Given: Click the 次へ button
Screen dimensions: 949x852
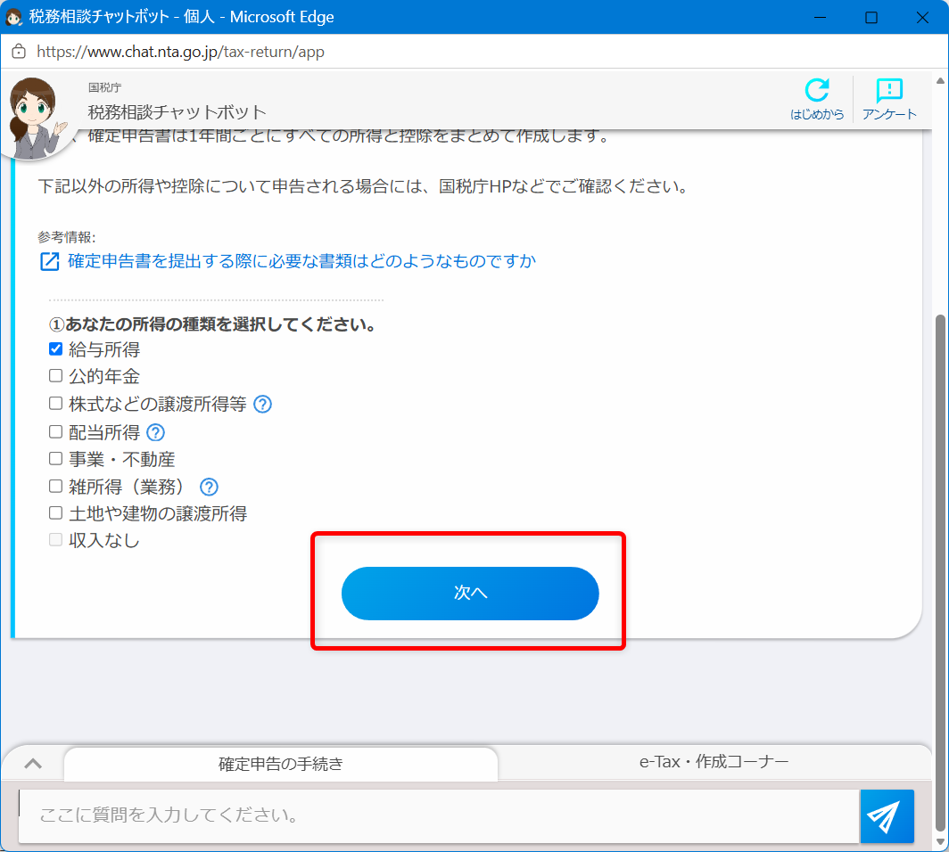Looking at the screenshot, I should tap(470, 594).
